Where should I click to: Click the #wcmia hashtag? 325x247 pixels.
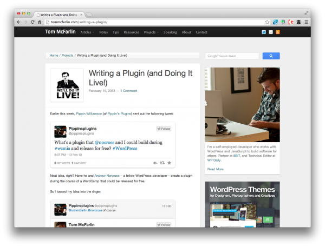tap(62, 148)
